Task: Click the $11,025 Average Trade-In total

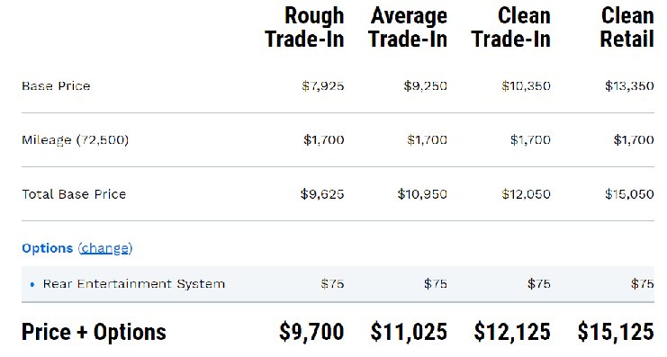Action: [x=409, y=332]
